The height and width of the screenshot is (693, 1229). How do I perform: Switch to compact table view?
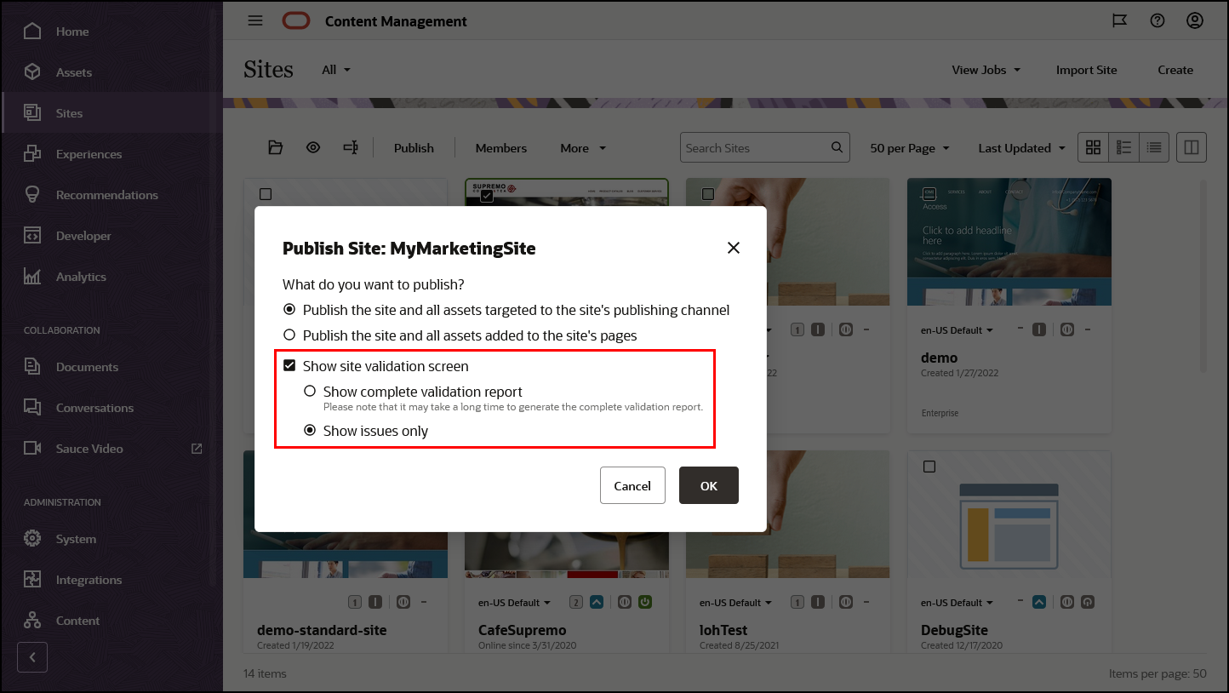[1154, 148]
